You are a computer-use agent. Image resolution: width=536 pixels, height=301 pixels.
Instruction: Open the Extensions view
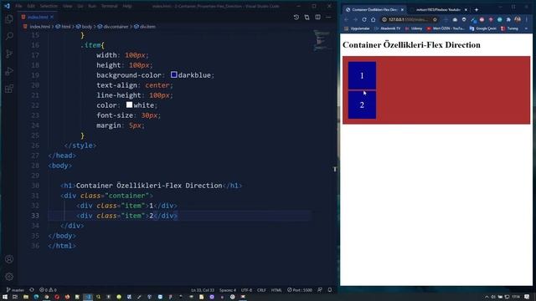(9, 89)
